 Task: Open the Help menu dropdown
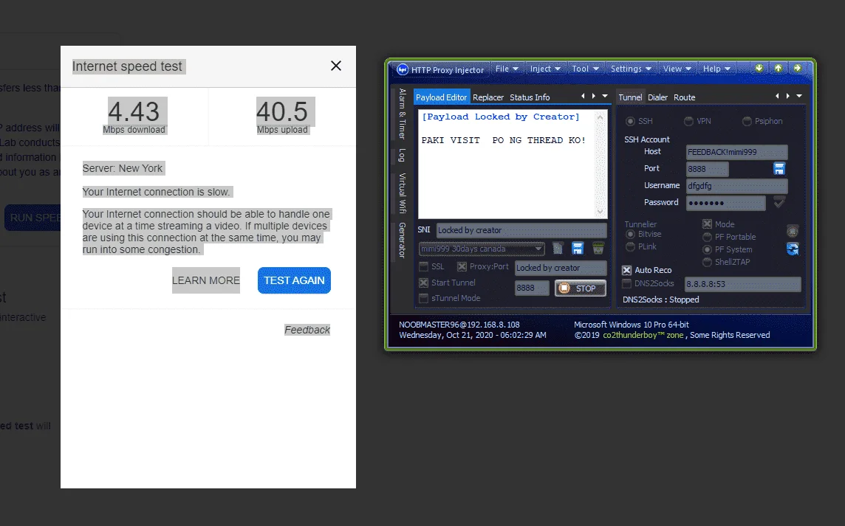point(716,69)
